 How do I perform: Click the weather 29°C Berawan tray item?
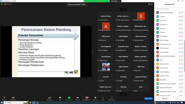pyautogui.click(x=160, y=103)
